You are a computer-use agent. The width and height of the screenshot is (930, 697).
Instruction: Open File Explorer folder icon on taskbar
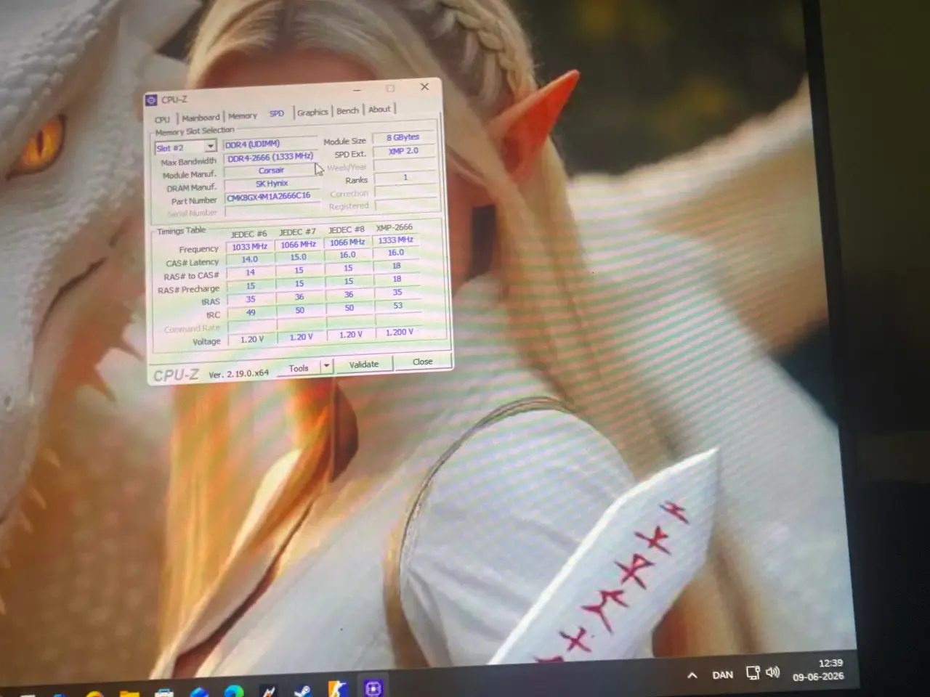click(129, 692)
